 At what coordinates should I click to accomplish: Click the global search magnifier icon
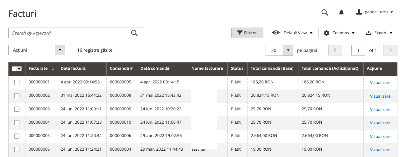pyautogui.click(x=325, y=12)
